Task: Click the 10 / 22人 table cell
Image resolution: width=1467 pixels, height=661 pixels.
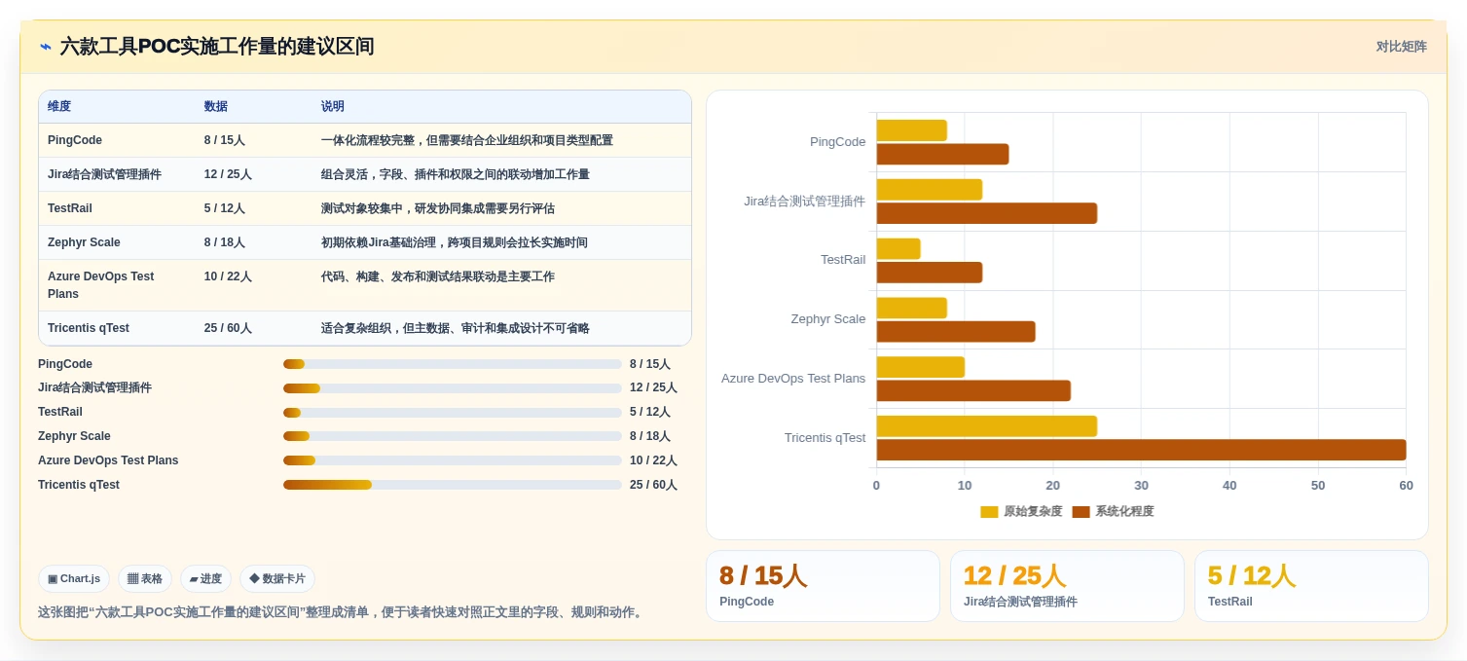Action: click(228, 276)
